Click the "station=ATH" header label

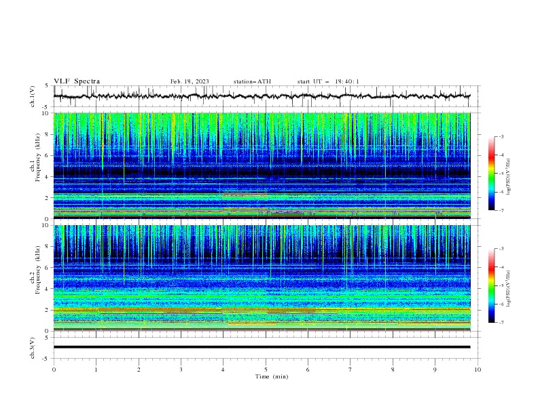coord(252,81)
